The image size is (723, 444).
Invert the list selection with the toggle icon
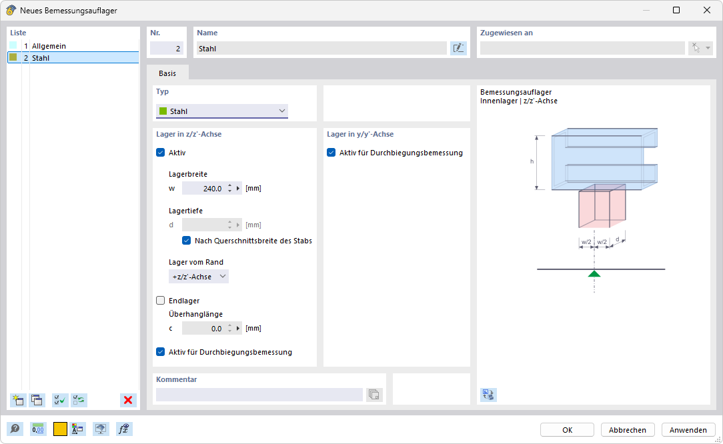click(79, 400)
